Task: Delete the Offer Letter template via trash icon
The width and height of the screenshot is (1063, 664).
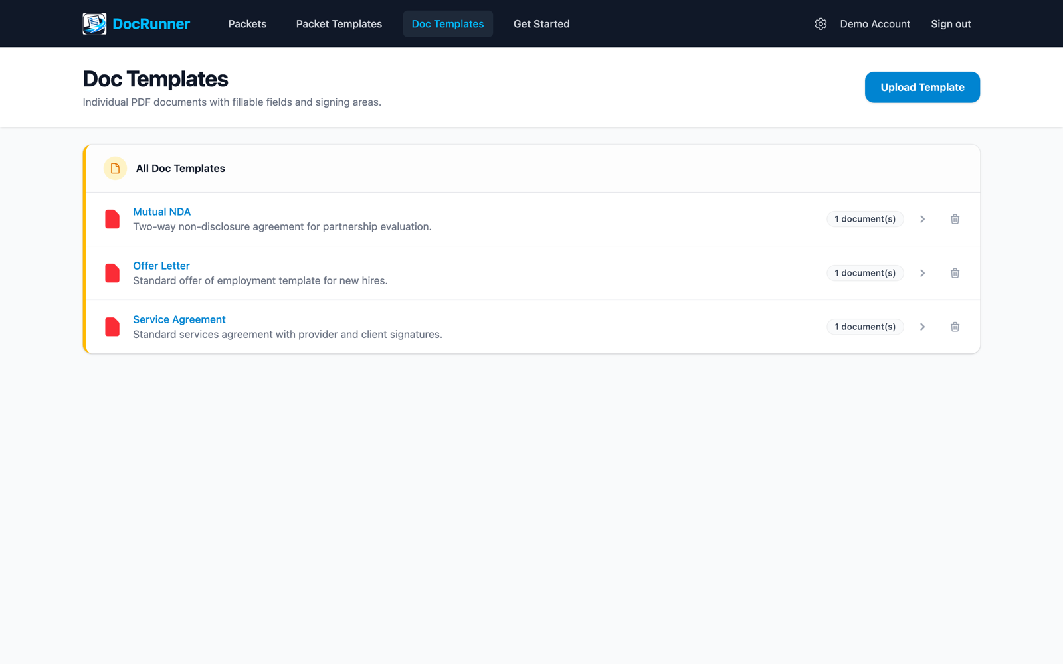Action: pyautogui.click(x=955, y=273)
